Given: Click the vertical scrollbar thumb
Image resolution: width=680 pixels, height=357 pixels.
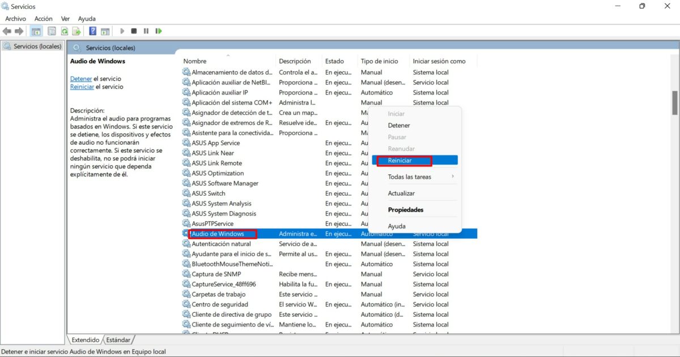Looking at the screenshot, I should click(x=674, y=103).
